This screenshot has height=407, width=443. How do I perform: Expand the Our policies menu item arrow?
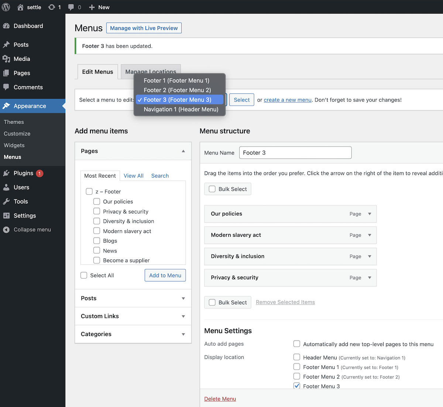pos(370,214)
